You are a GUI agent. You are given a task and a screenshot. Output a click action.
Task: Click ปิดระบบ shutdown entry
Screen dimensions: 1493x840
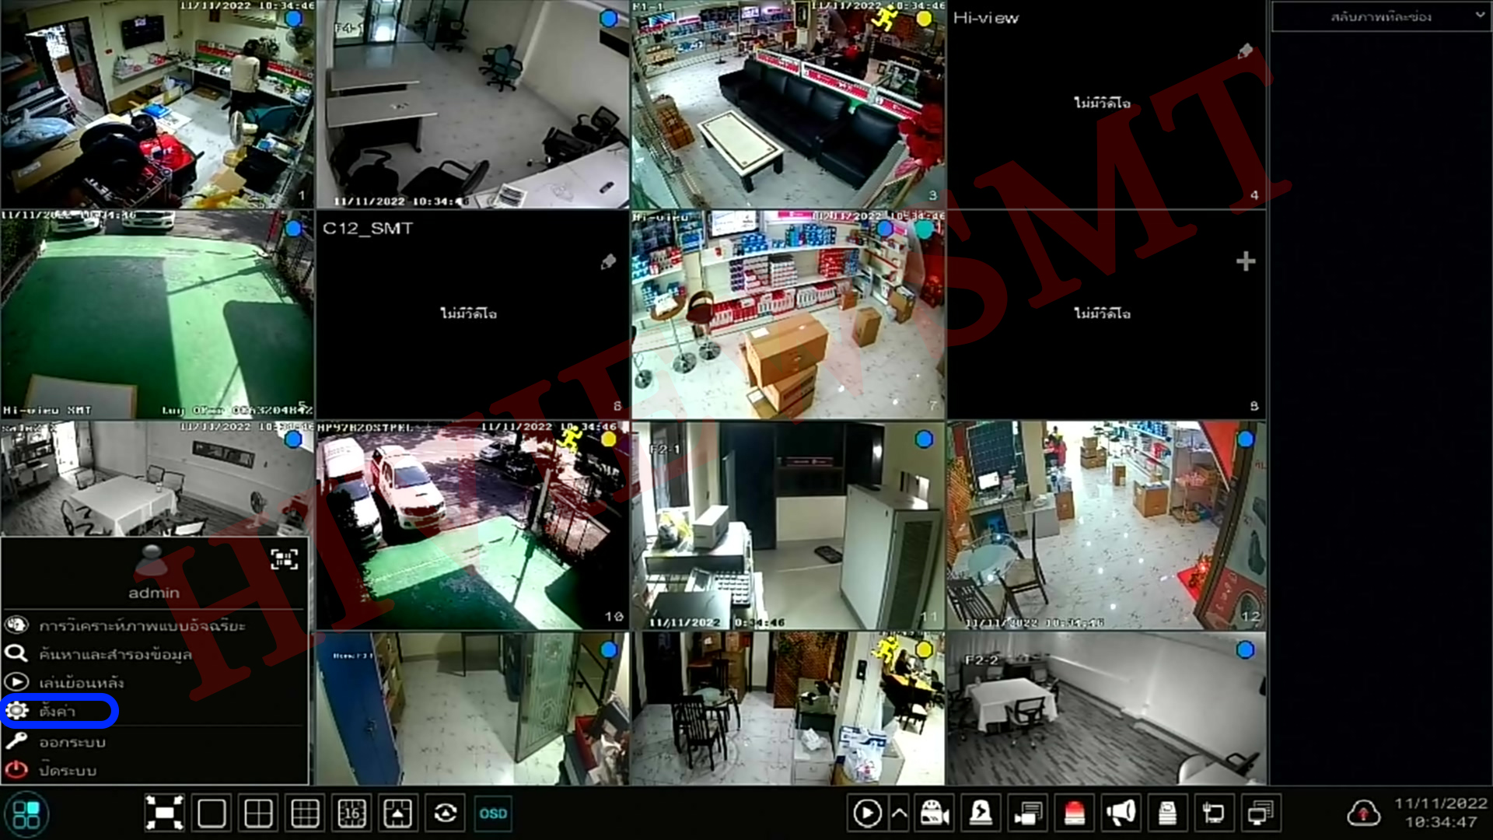67,771
